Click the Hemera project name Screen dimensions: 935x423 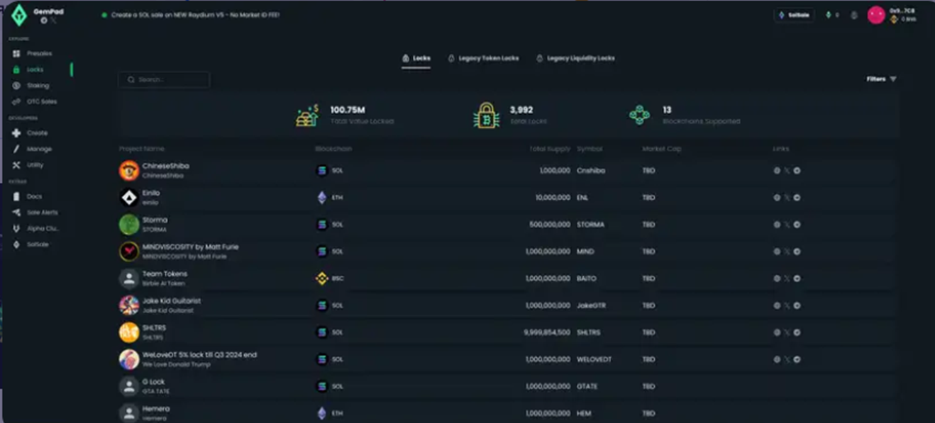(156, 409)
